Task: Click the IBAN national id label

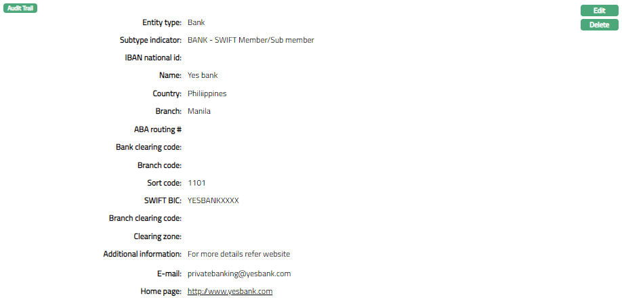Action: [x=153, y=58]
